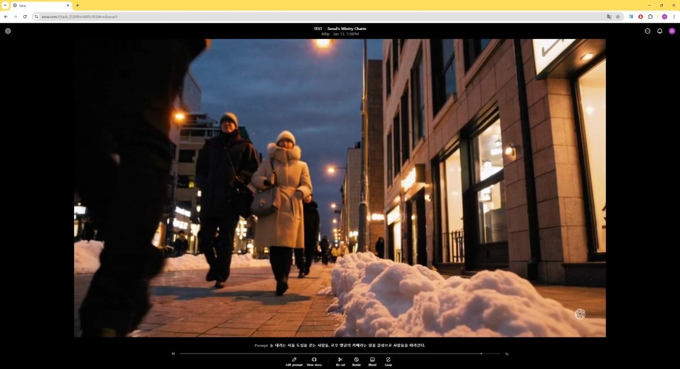
Task: Open a new browser tab
Action: 77,5
